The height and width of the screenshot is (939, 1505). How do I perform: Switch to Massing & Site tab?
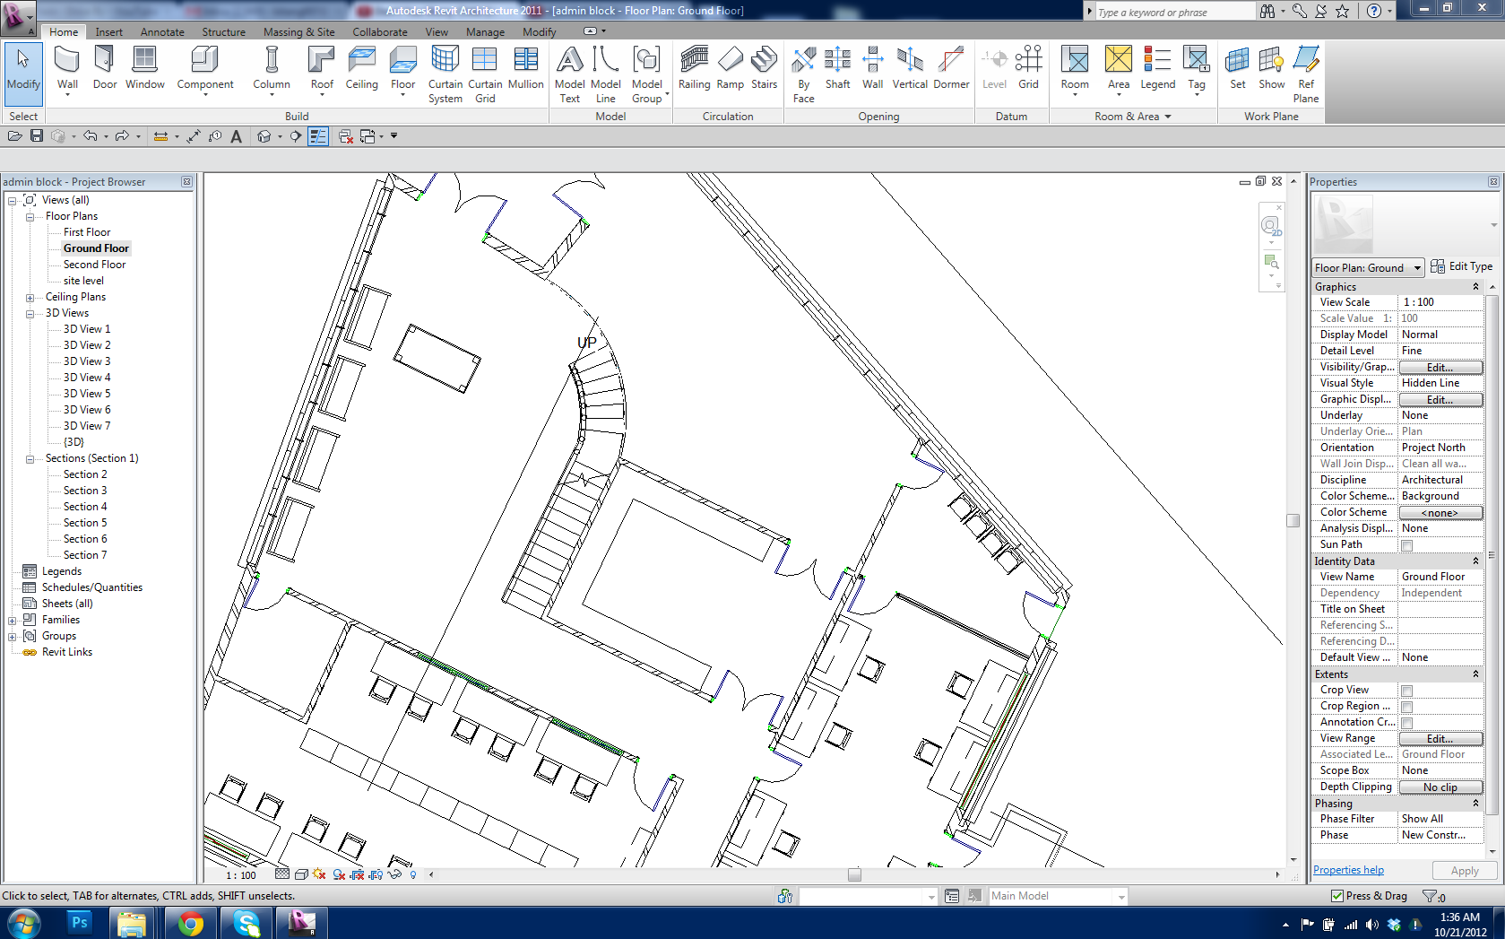click(x=298, y=32)
